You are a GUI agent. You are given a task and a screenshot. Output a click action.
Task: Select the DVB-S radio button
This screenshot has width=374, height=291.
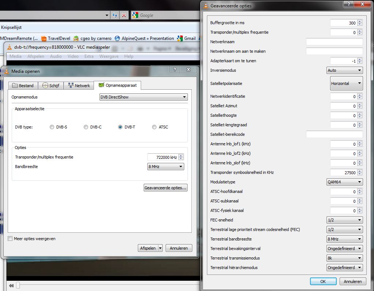pos(52,127)
